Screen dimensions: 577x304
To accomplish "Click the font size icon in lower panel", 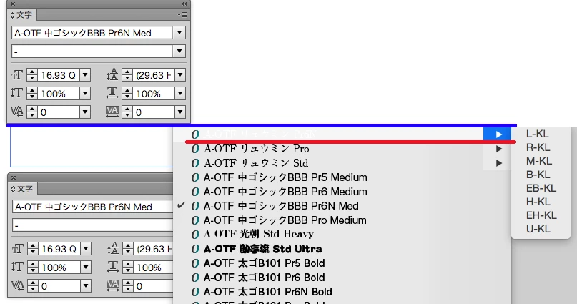I will 18,249.
